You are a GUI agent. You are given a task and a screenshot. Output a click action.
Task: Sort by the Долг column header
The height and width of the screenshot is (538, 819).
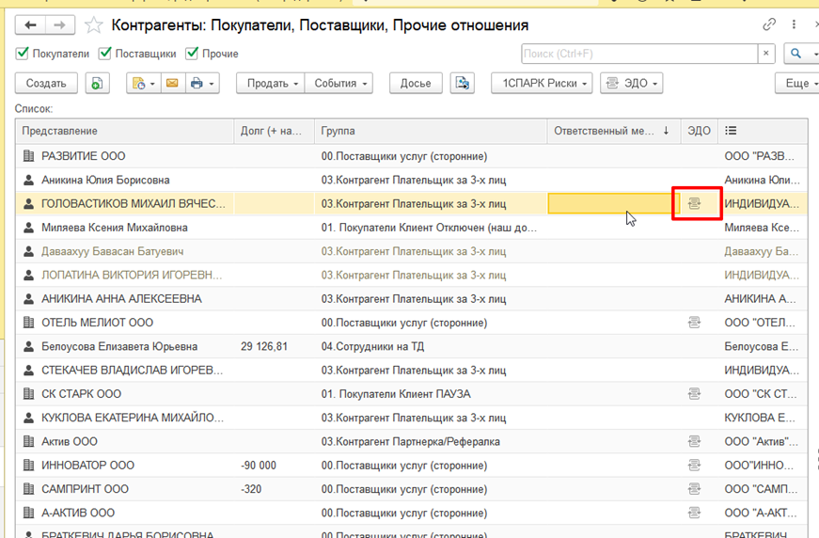tap(275, 131)
